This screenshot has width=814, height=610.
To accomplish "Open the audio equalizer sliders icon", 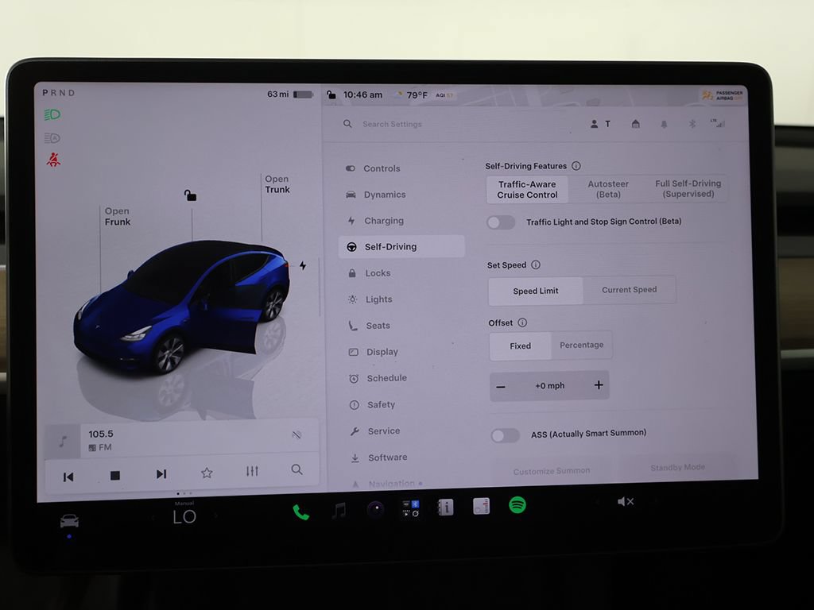I will 252,471.
